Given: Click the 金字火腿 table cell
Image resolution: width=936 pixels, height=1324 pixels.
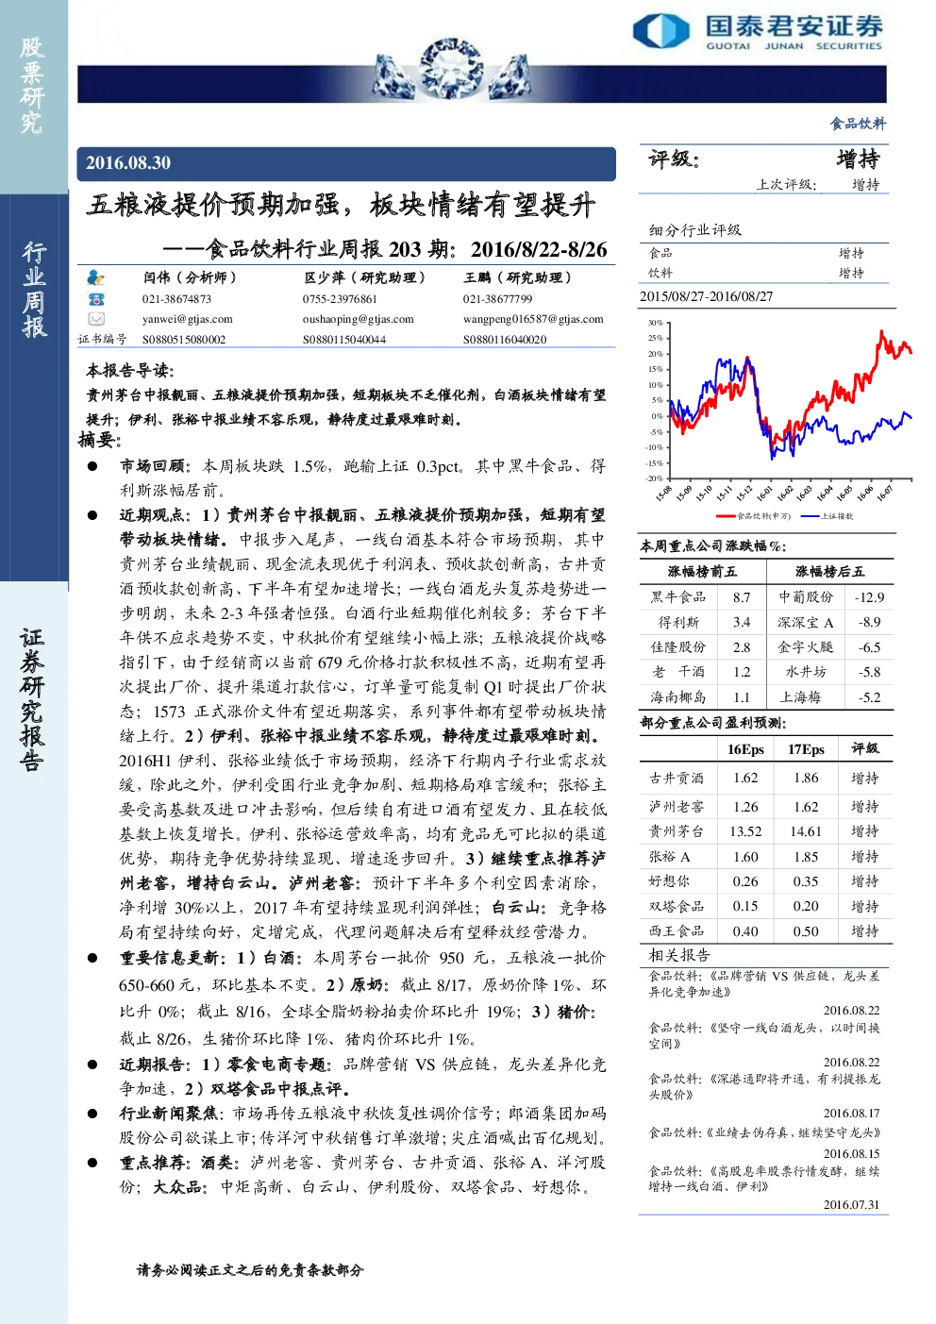Looking at the screenshot, I should (x=806, y=647).
